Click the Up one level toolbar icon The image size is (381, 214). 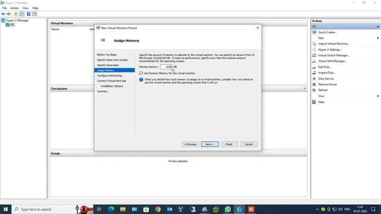[x=16, y=14]
